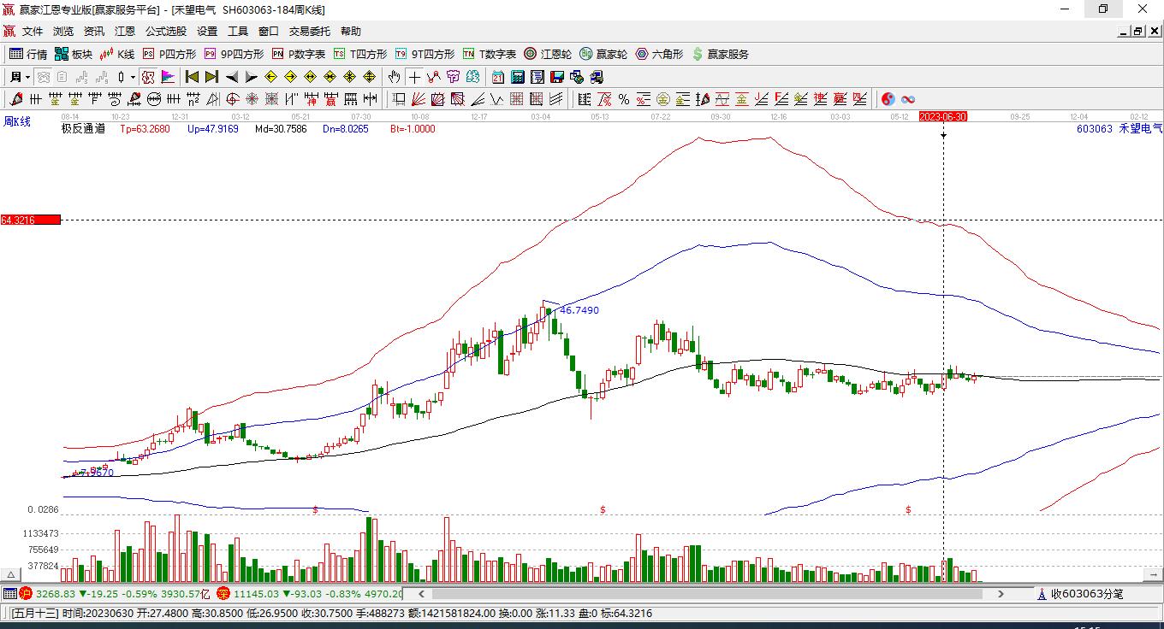Screen dimensions: 1164x629
Task: Open the 帮助 menu
Action: click(x=351, y=31)
